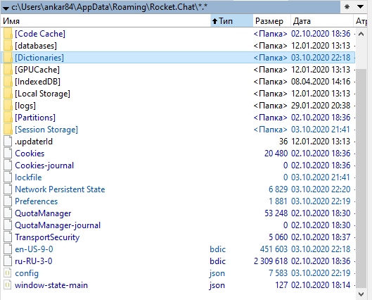Select the window-state-main file name
This screenshot has width=372, height=300.
pyautogui.click(x=51, y=285)
